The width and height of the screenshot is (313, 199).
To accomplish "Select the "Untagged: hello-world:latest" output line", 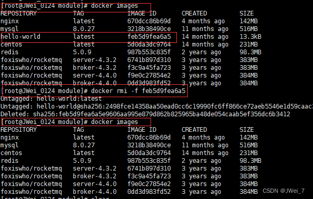I will pos(51,99).
